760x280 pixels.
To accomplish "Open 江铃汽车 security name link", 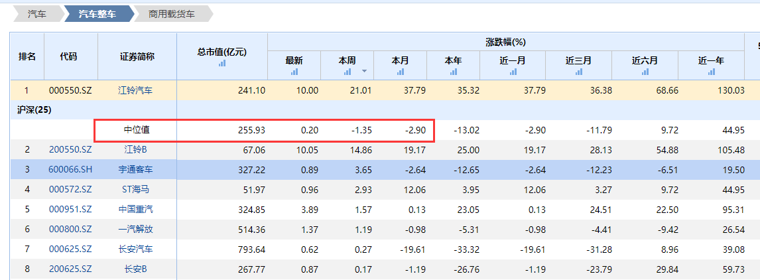I will [x=136, y=90].
